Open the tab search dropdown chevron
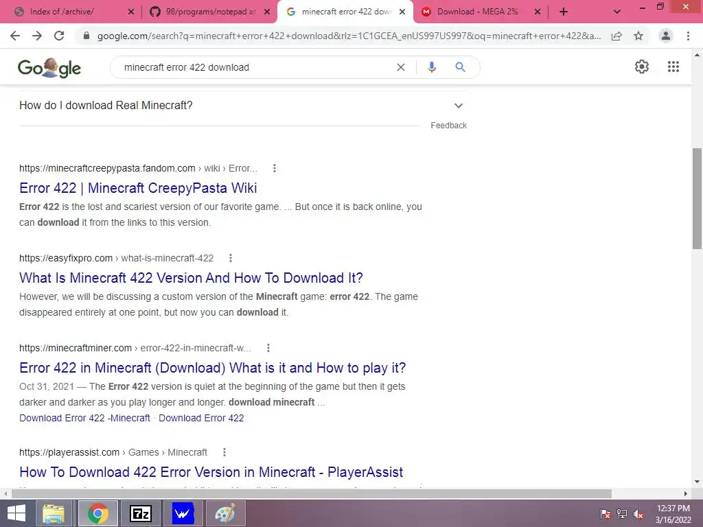Image resolution: width=703 pixels, height=527 pixels. coord(617,12)
